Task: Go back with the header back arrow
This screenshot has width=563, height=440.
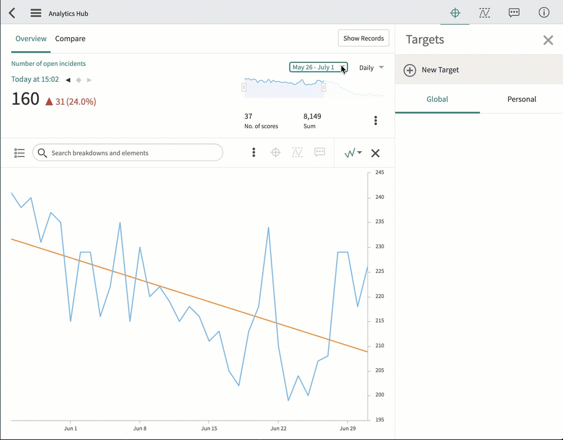Action: 12,14
